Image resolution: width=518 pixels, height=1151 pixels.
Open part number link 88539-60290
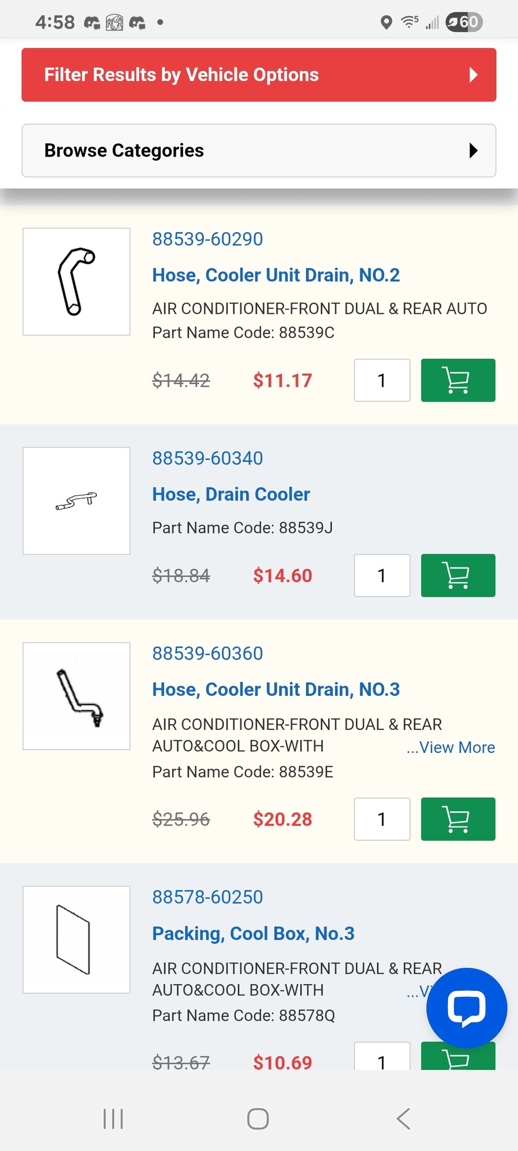point(208,239)
